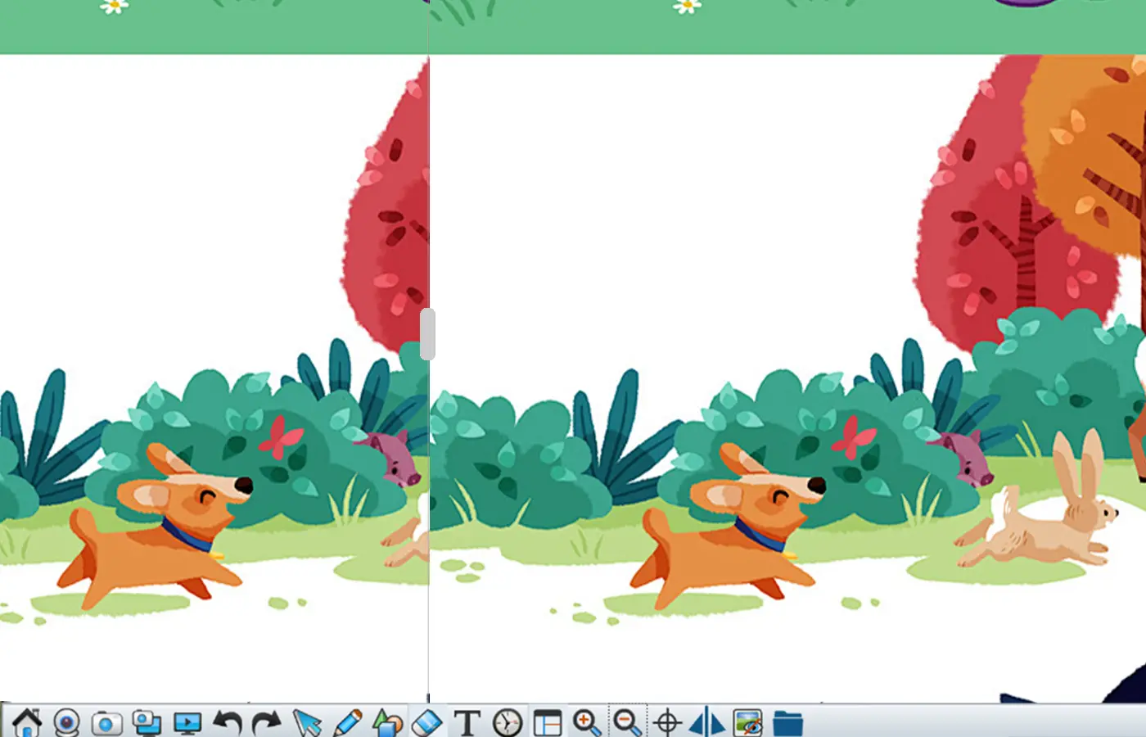
Task: Click the mirror flip icon
Action: [x=707, y=722]
